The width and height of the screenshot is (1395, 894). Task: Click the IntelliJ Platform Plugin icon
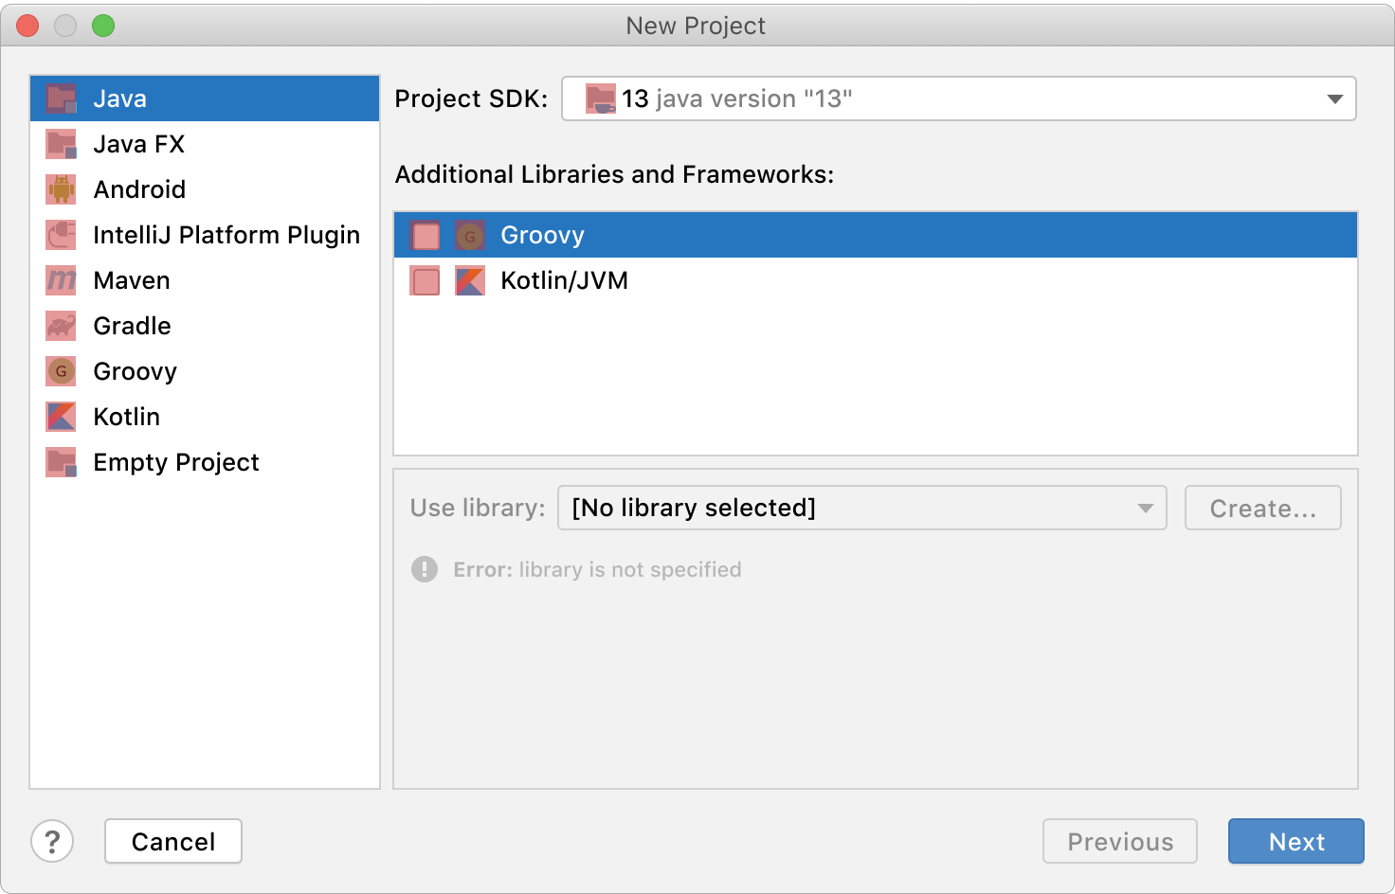61,235
